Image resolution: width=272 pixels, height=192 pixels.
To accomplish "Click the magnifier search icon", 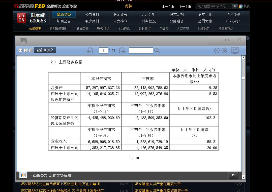I will coord(157,50).
